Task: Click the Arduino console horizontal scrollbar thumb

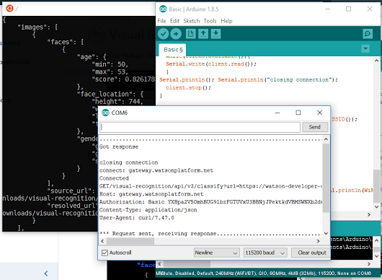Action: 187,264
